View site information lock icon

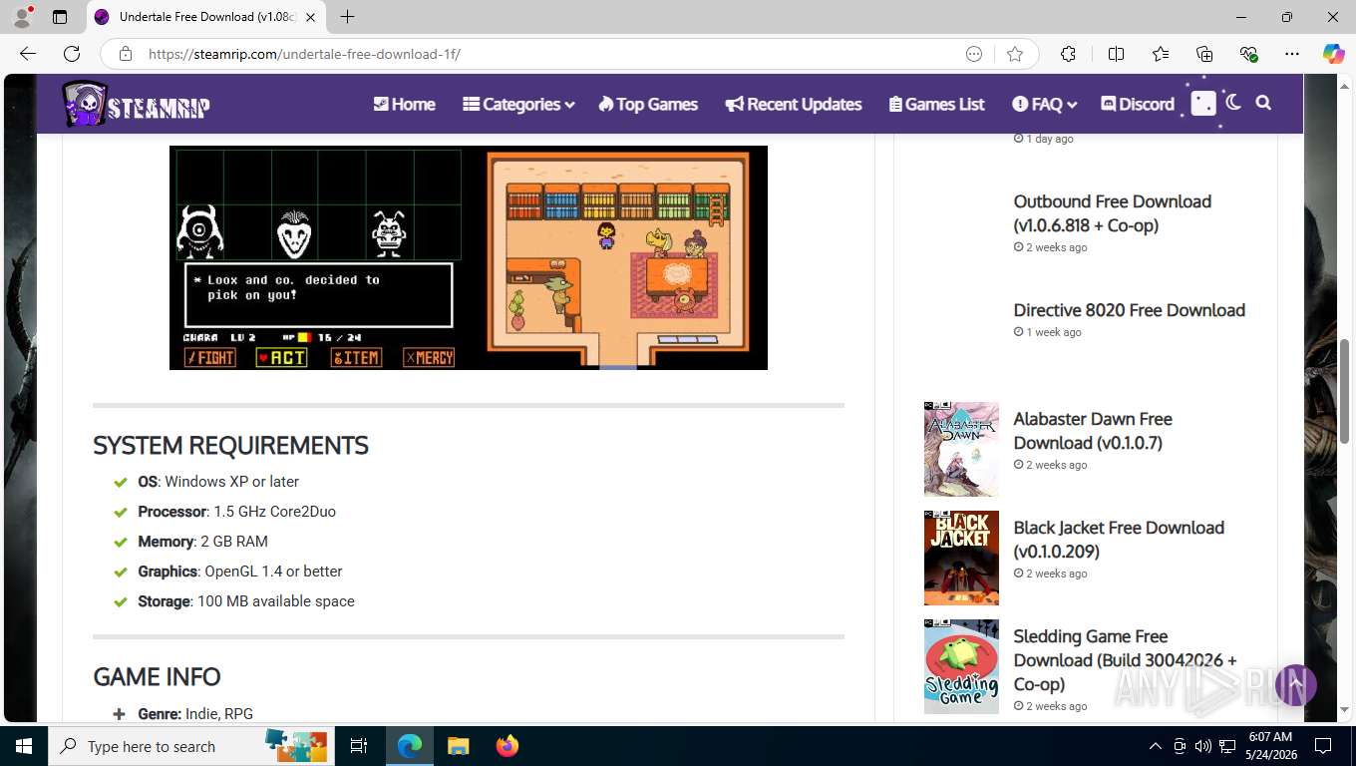click(126, 54)
